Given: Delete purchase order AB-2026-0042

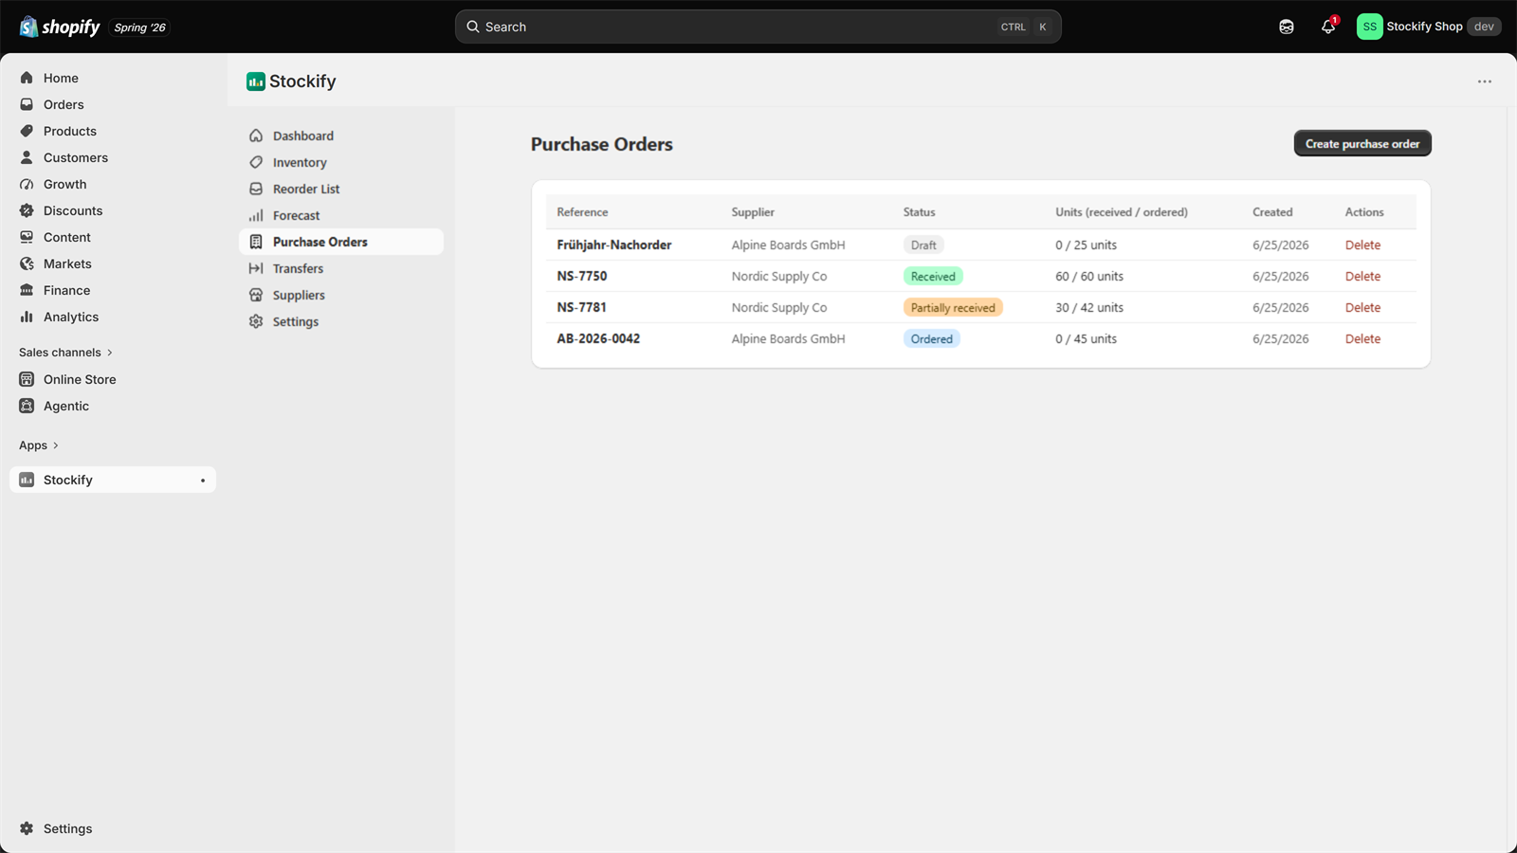Looking at the screenshot, I should pyautogui.click(x=1362, y=338).
